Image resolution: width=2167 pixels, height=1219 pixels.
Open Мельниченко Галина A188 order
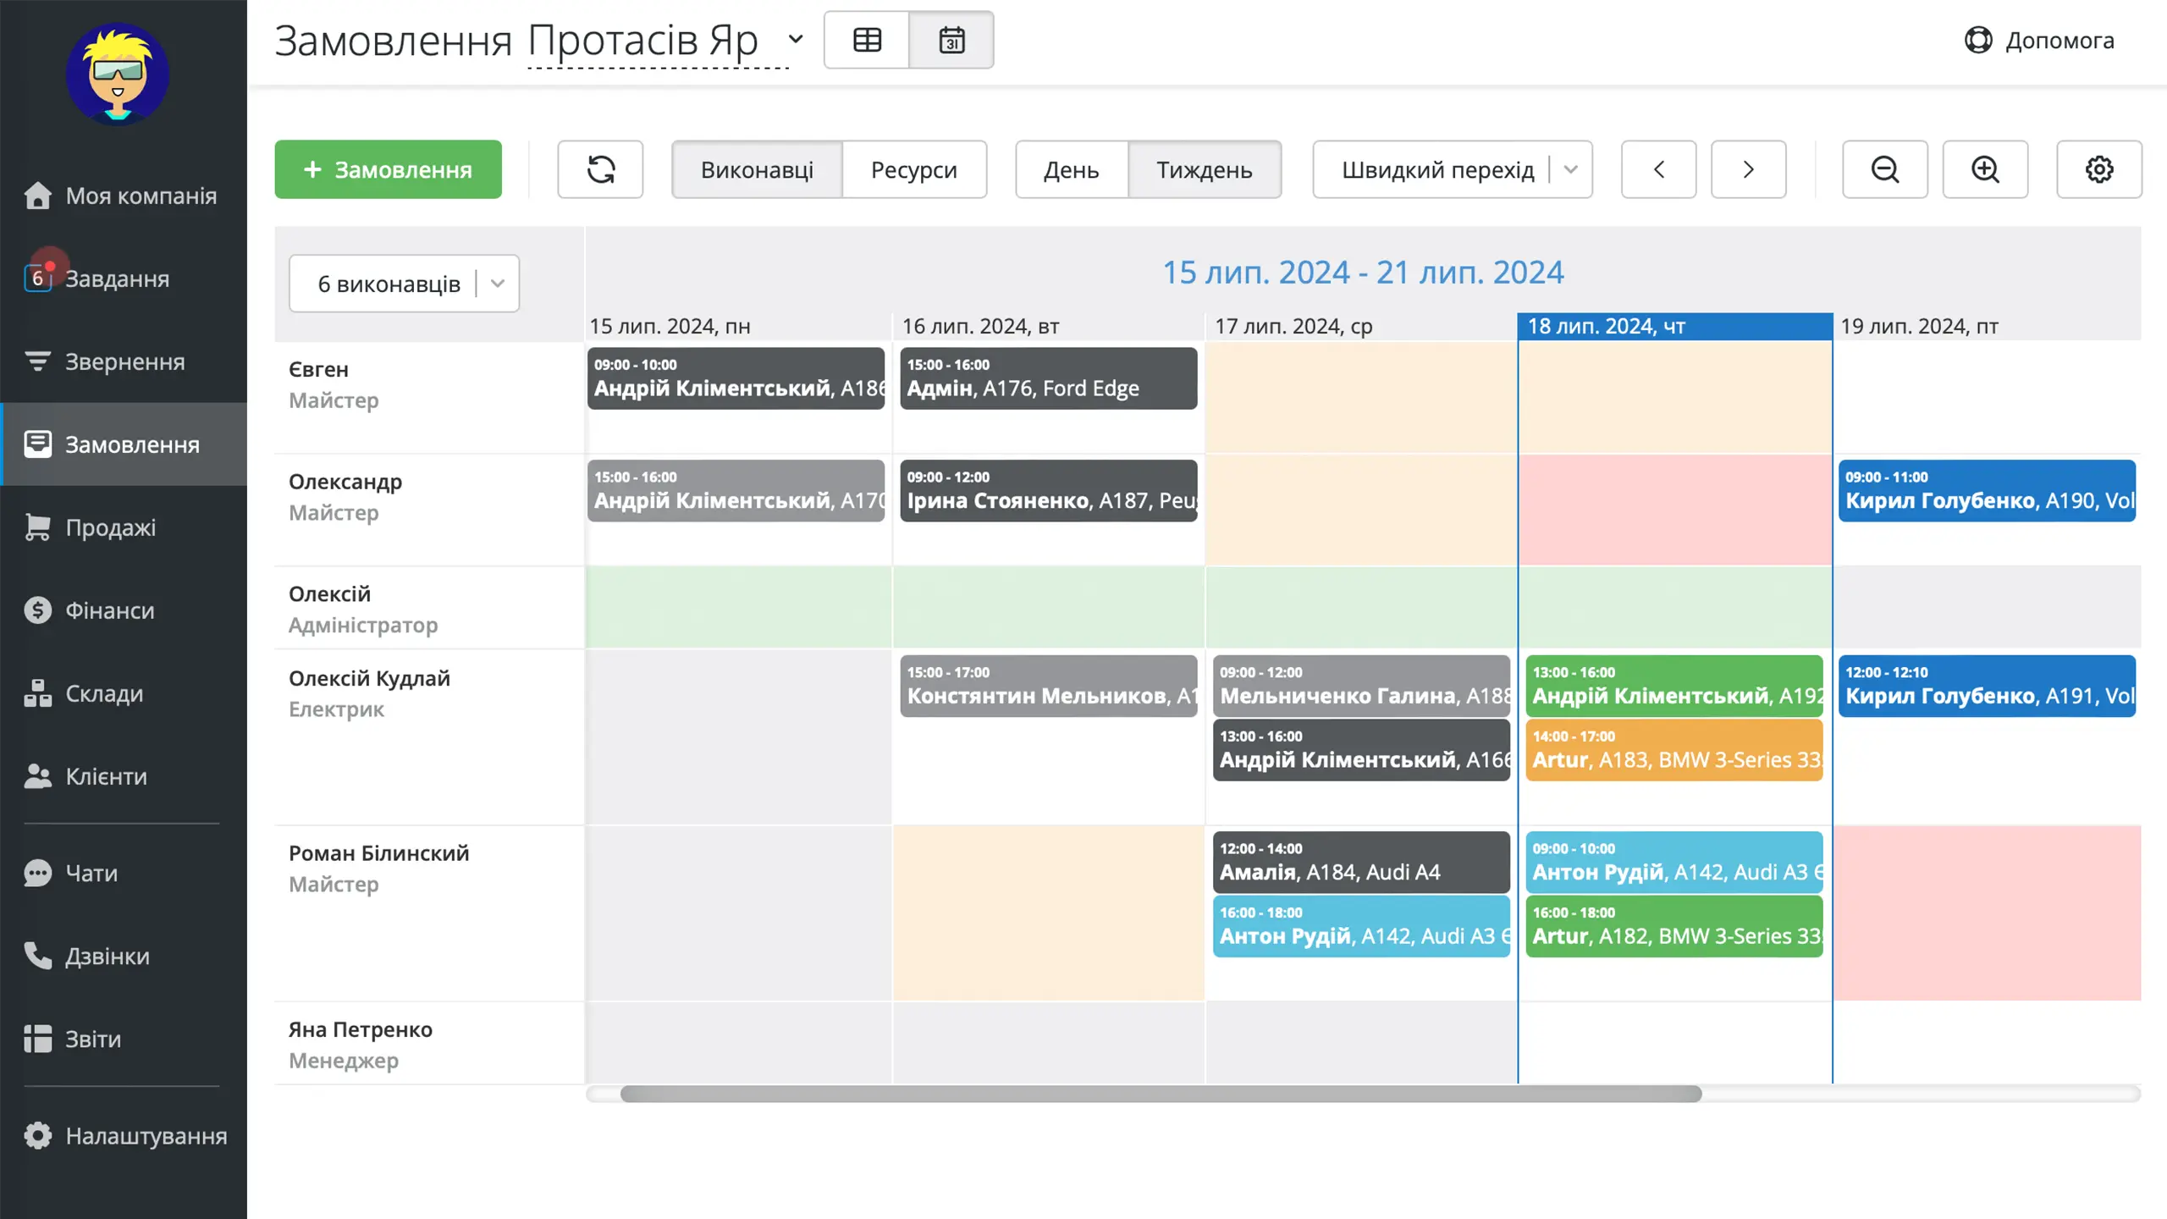tap(1361, 686)
